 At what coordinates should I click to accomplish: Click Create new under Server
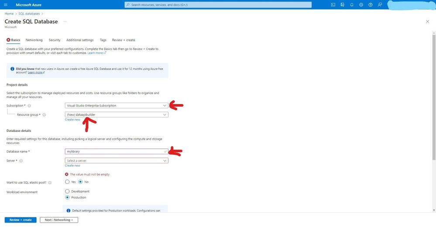(72, 166)
